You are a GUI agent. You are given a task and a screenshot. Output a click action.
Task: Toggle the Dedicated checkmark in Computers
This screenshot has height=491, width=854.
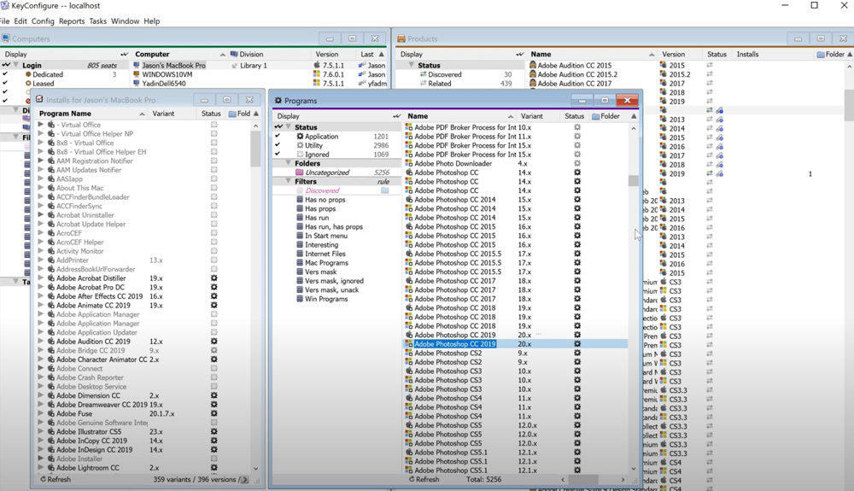5,74
